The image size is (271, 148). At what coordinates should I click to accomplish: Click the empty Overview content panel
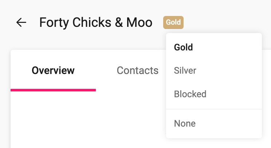pos(87,120)
